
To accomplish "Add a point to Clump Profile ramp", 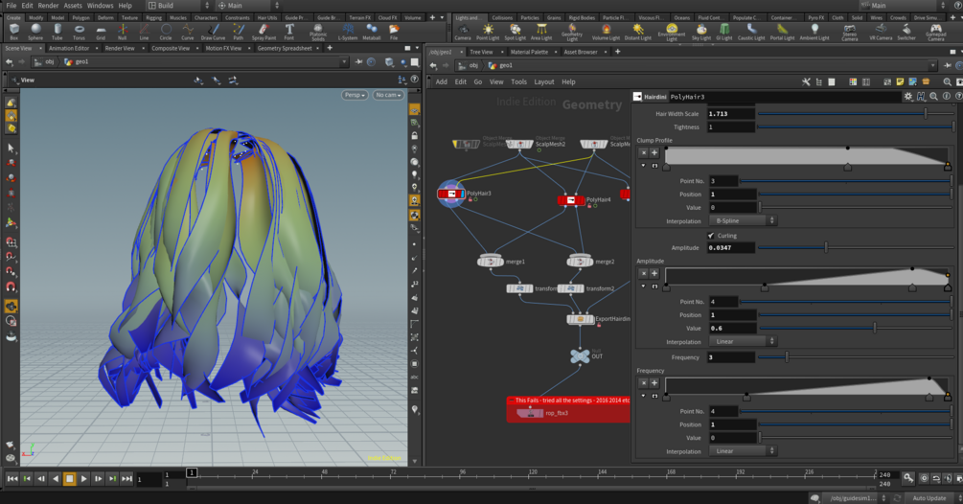I will point(654,152).
